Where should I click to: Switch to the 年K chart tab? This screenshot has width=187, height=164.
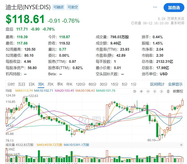69,84
